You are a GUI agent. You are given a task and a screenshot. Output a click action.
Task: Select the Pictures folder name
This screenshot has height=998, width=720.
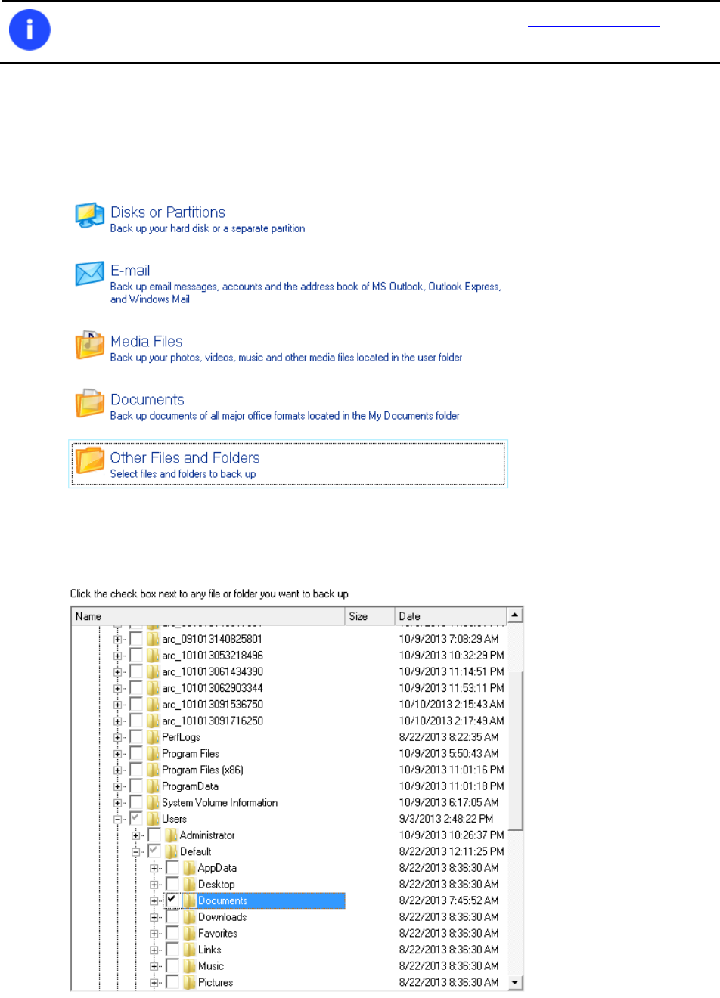(216, 983)
